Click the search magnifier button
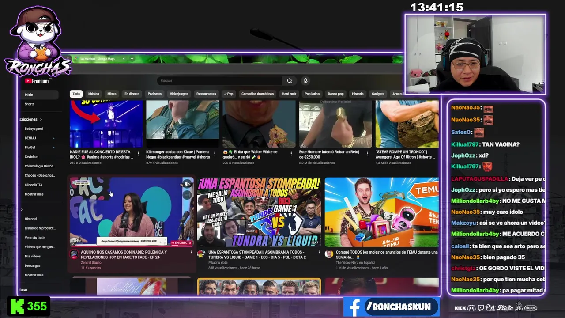 pos(290,81)
